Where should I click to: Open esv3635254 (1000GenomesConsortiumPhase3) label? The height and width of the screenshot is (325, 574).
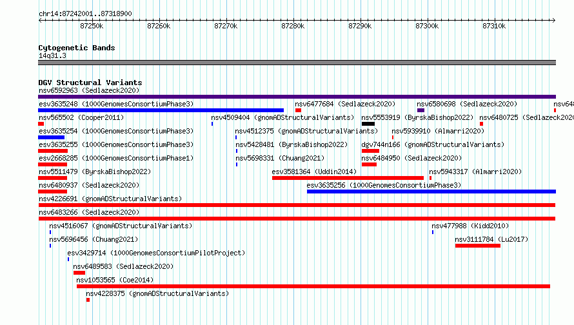(116, 131)
